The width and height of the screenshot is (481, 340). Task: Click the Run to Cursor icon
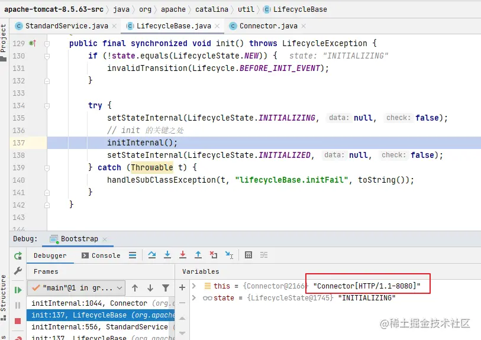[229, 255]
